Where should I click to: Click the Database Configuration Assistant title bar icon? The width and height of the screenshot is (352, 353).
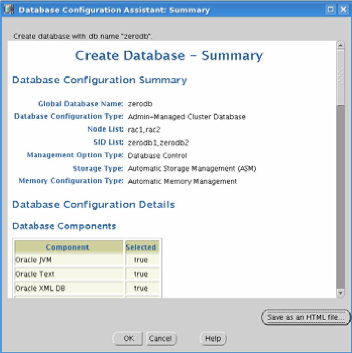9,10
